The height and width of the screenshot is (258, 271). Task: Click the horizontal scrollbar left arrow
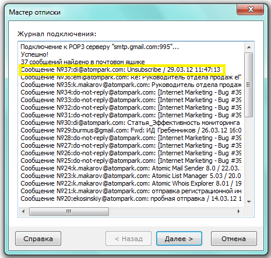(23, 211)
